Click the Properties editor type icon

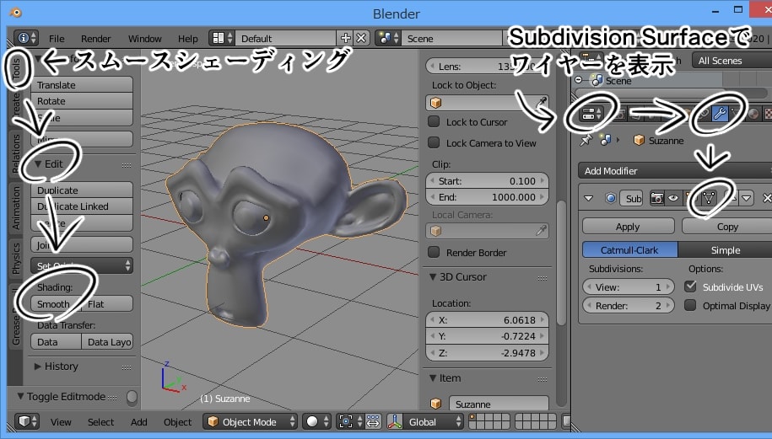pyautogui.click(x=591, y=114)
